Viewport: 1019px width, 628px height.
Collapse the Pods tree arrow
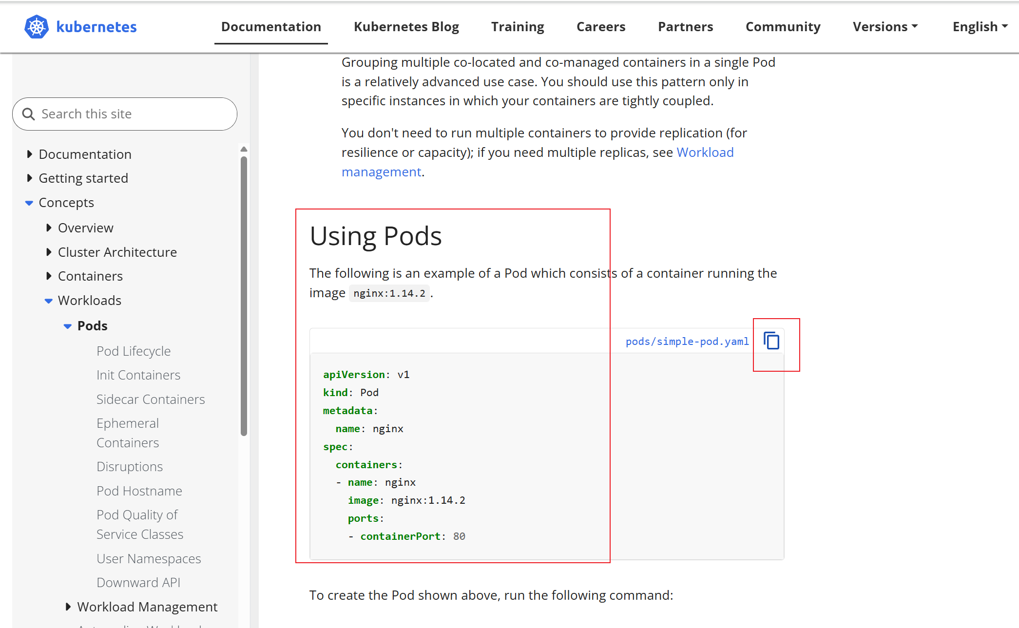click(x=68, y=326)
